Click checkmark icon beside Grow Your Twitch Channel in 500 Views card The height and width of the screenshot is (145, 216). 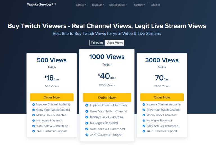[33, 110]
